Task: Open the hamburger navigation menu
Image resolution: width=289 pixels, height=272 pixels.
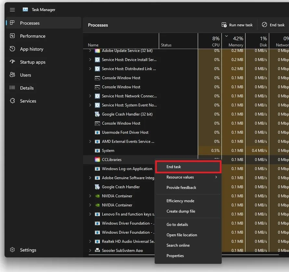Action: tap(12, 10)
